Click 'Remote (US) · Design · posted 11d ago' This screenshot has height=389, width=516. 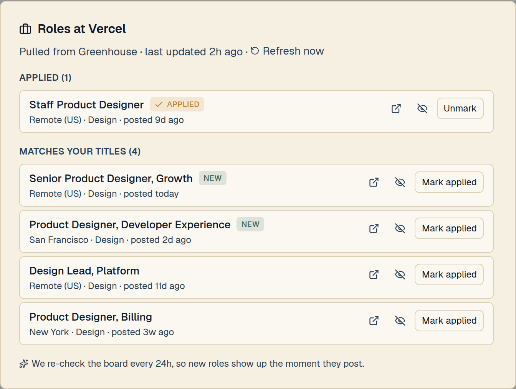click(x=107, y=286)
